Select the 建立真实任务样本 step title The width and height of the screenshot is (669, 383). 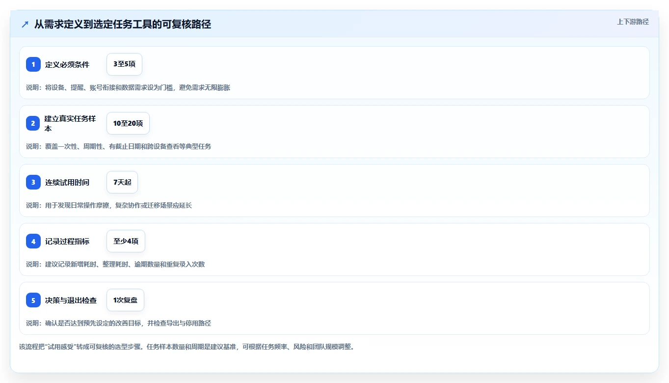point(70,123)
